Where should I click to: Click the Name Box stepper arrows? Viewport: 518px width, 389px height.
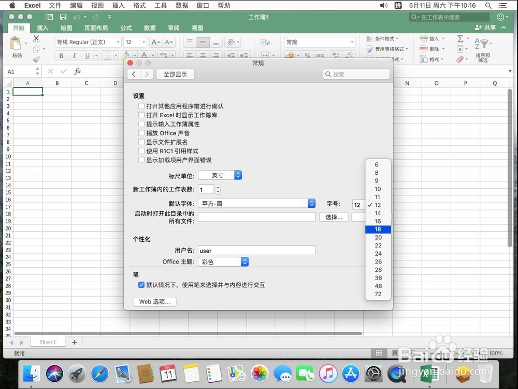[37, 71]
